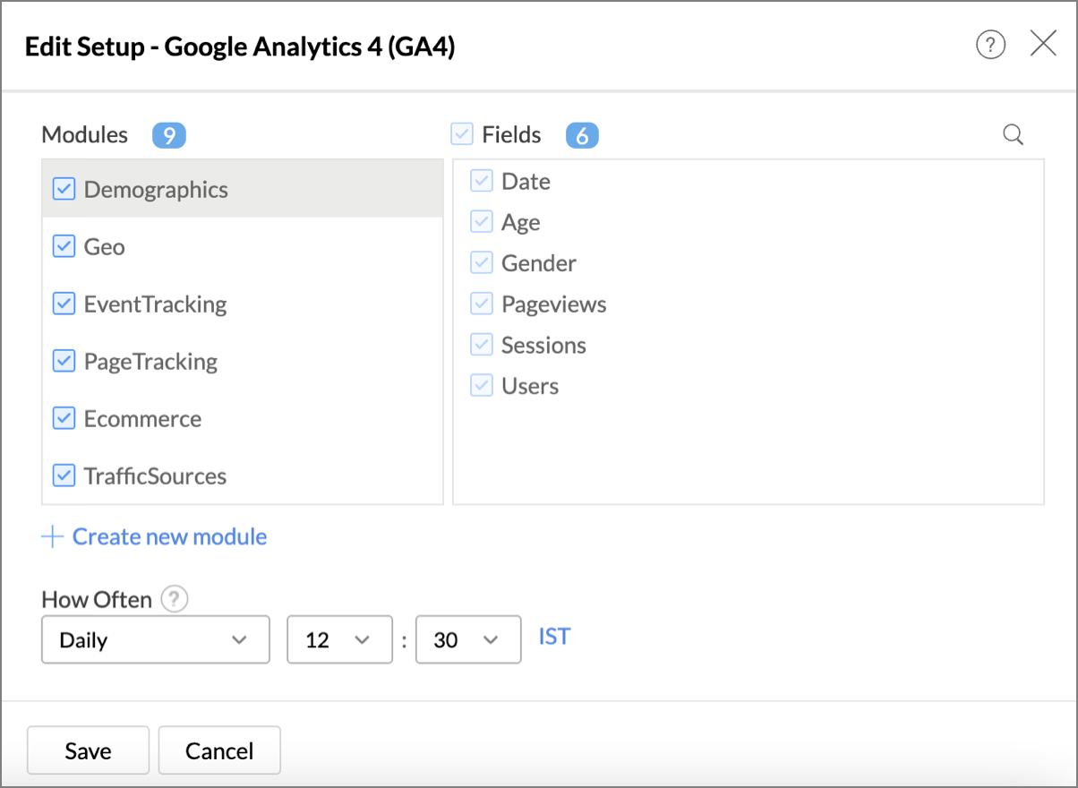The width and height of the screenshot is (1078, 788).
Task: Click the IST timezone link
Action: tap(554, 637)
